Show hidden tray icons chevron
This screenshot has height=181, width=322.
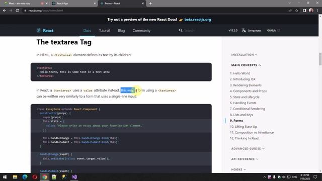(x=265, y=177)
